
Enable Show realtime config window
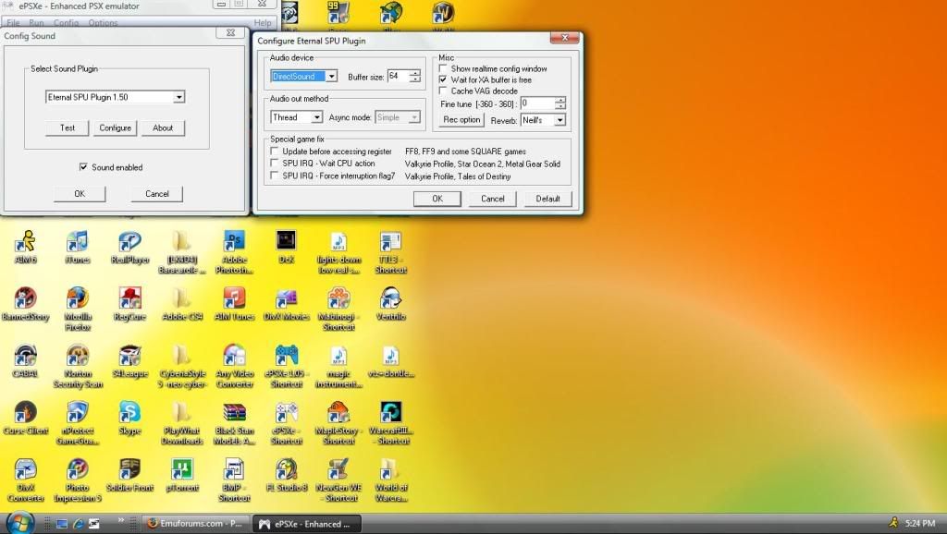(443, 68)
